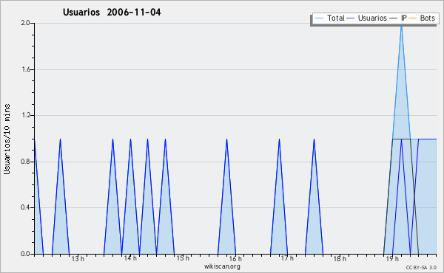This screenshot has width=444, height=273.
Task: Click the x-axis label '16 h'
Action: point(235,258)
